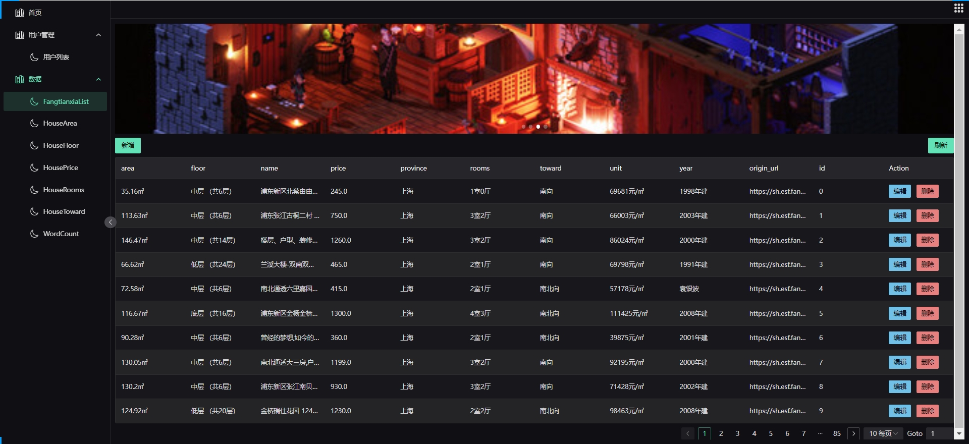The width and height of the screenshot is (969, 444).
Task: Click 编辑 for row with id 0
Action: (x=900, y=191)
